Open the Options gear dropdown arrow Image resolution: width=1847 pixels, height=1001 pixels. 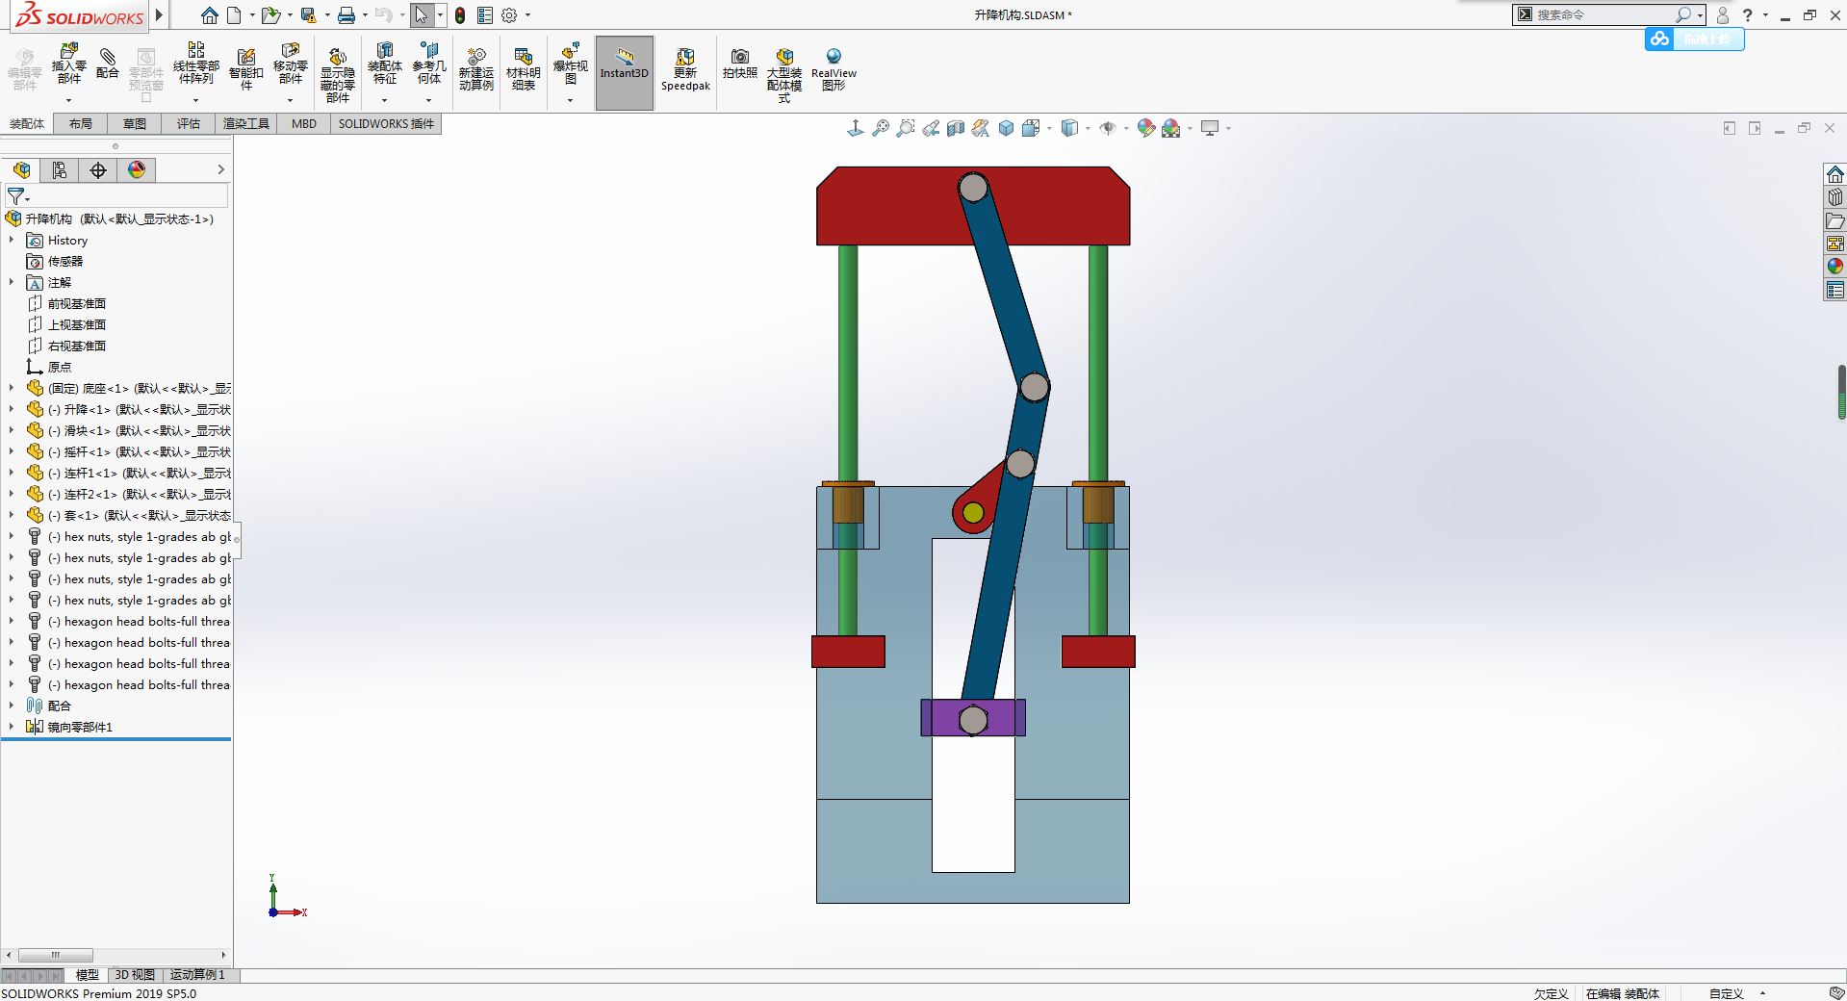pyautogui.click(x=527, y=15)
